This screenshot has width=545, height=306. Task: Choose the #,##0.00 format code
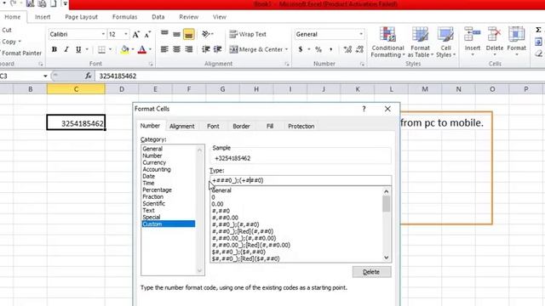pos(225,218)
